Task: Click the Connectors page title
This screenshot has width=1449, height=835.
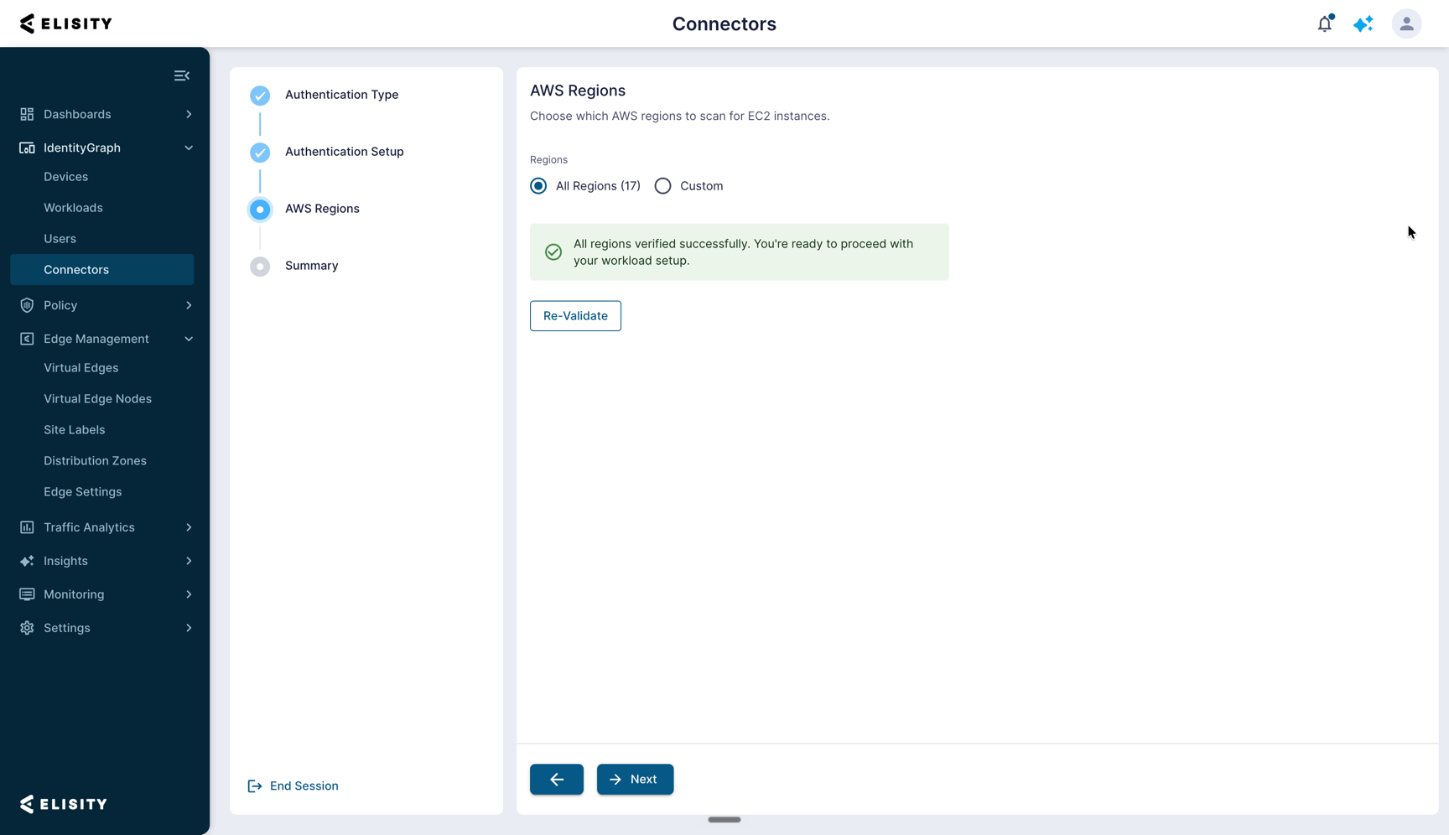Action: (724, 23)
